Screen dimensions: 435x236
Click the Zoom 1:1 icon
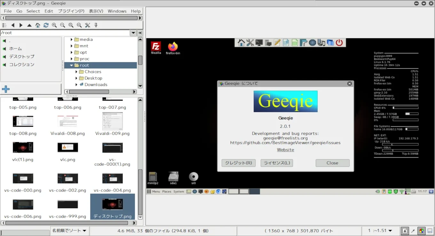[x=79, y=25]
